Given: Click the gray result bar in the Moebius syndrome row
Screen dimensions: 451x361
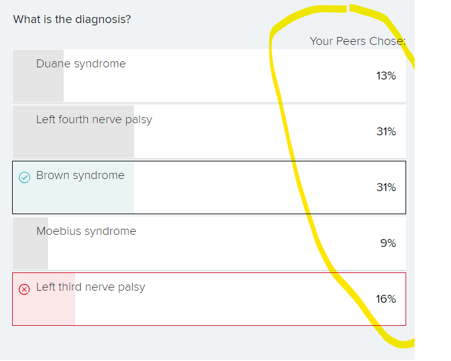Looking at the screenshot, I should [30, 254].
